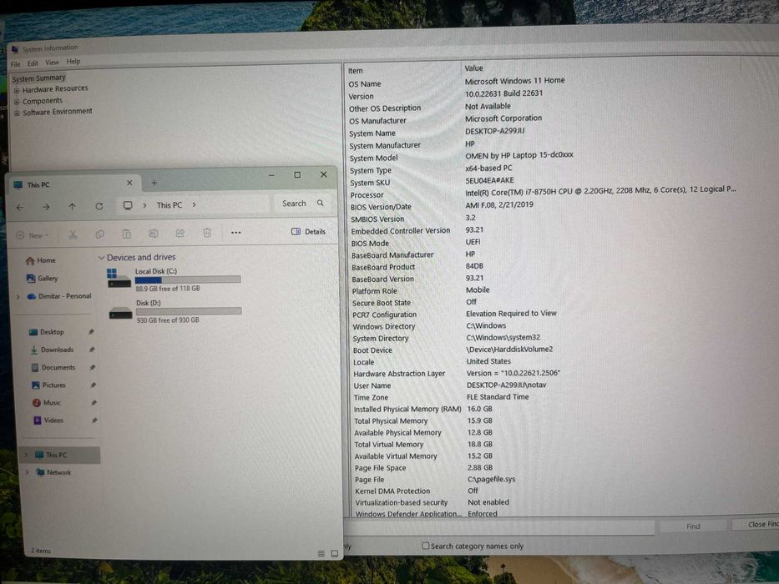Select the Disk (D:) drive icon
This screenshot has width=779, height=584.
point(121,313)
